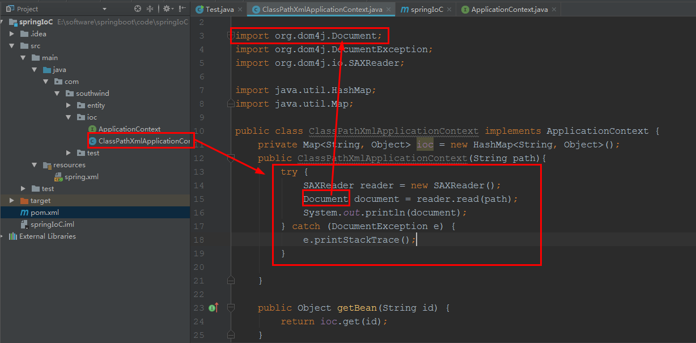696x343 pixels.
Task: Open the Project view dropdown
Action: tap(104, 9)
